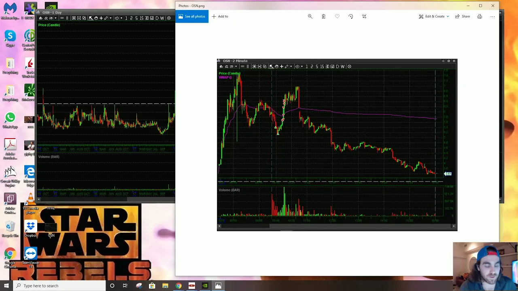Select D daily interval in 1 Day chart

click(x=157, y=18)
